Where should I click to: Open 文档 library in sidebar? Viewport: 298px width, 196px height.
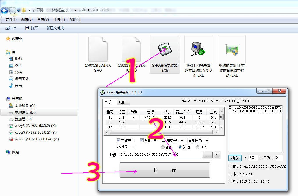[16, 72]
